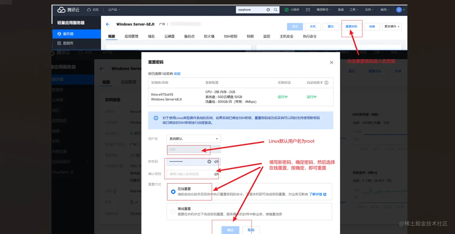Click the top 重置密码 button
Viewport: 455px width, 234px height.
point(351,26)
